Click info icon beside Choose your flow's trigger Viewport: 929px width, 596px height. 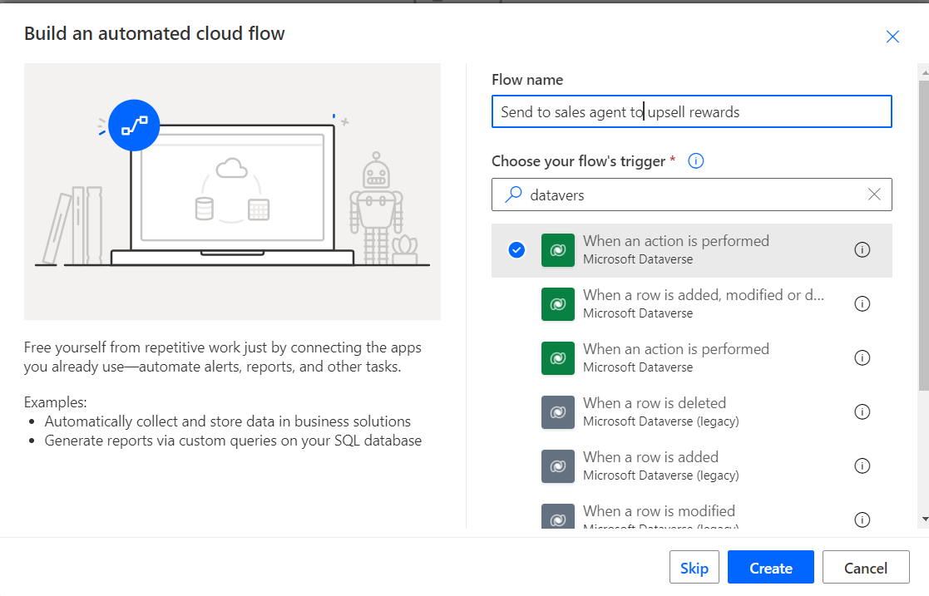click(x=697, y=161)
